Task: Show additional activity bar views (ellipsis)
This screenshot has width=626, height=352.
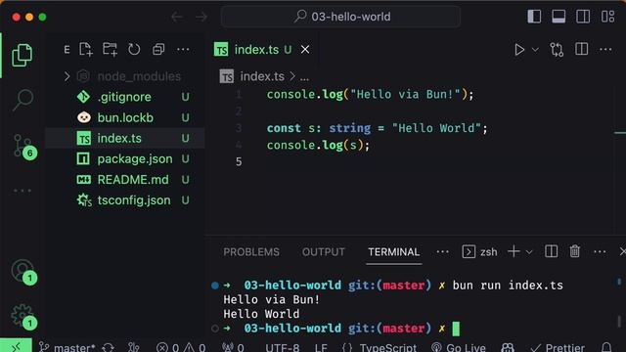Action: click(x=22, y=191)
